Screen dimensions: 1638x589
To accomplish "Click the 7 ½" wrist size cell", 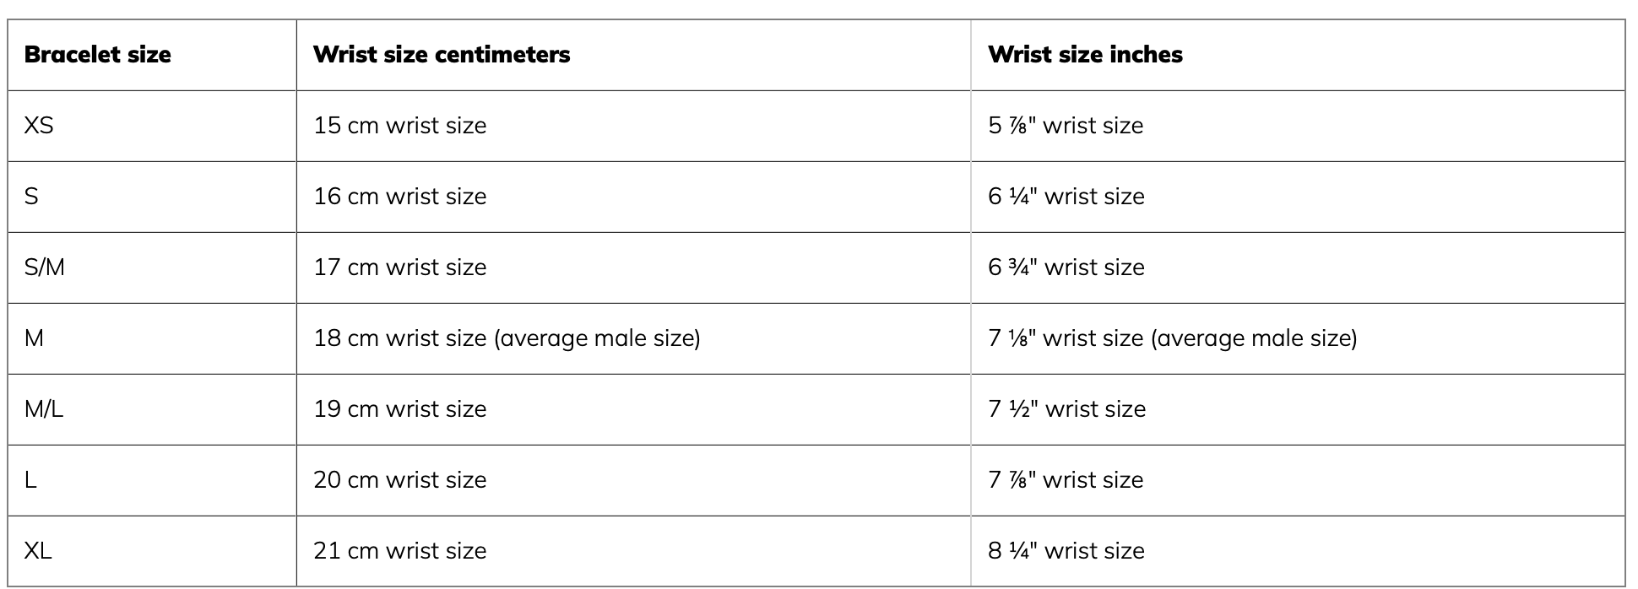I will [x=1067, y=409].
